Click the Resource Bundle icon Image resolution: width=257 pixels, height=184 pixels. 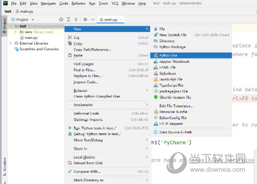[x=156, y=112]
